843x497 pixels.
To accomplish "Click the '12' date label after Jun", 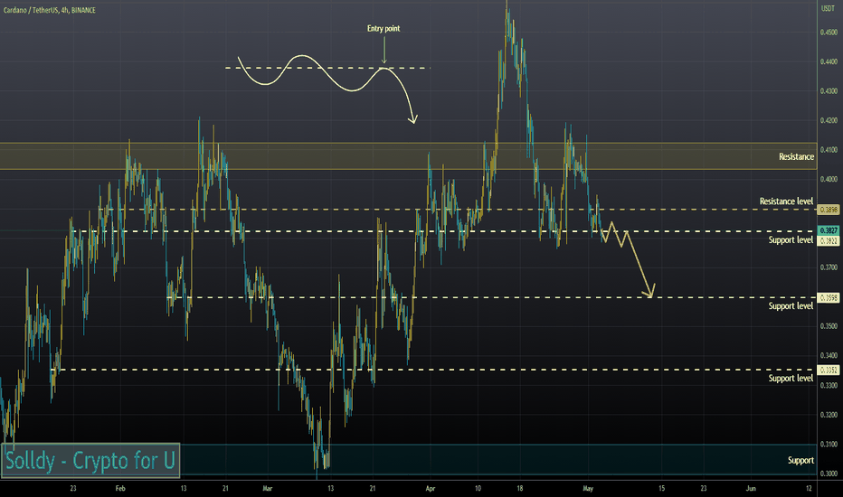I will (x=809, y=488).
